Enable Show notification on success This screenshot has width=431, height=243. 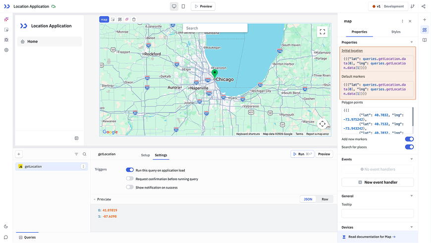click(x=130, y=187)
